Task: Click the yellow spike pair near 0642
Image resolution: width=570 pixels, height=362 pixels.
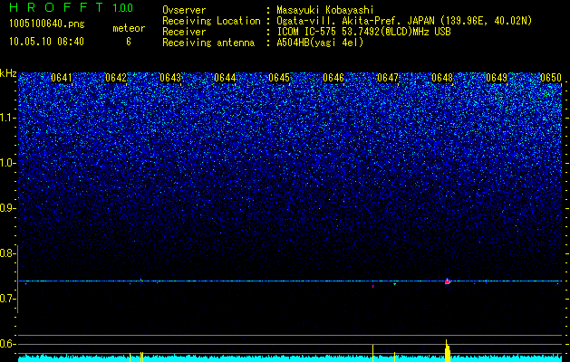Action: click(141, 357)
